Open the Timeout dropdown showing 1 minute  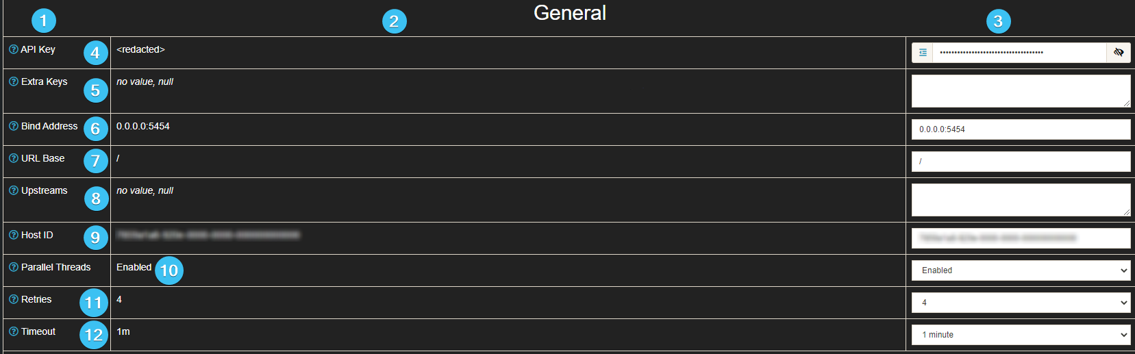click(x=1021, y=335)
